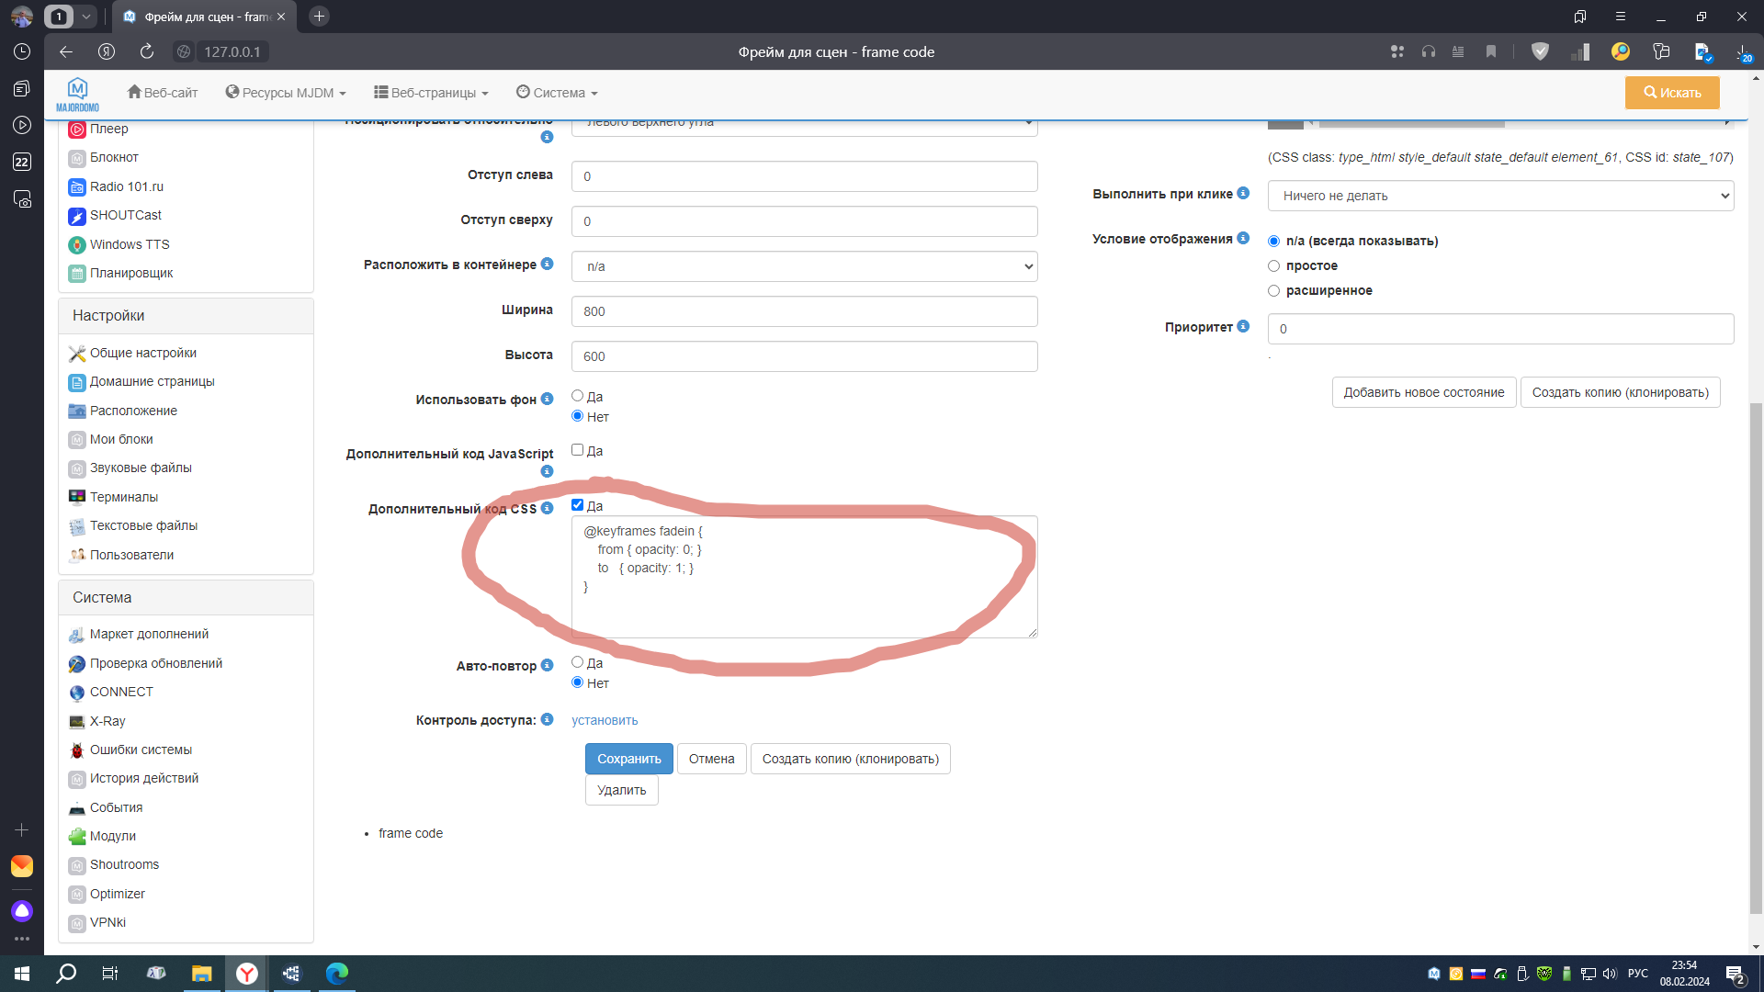The height and width of the screenshot is (992, 1764).
Task: Open SHOUTCast sidebar icon
Action: 77,216
